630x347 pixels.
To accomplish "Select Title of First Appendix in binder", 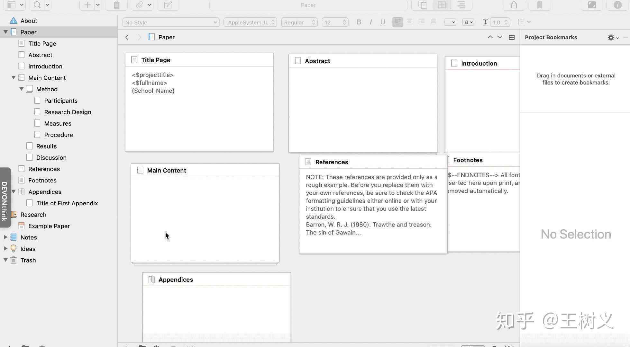I will point(67,203).
